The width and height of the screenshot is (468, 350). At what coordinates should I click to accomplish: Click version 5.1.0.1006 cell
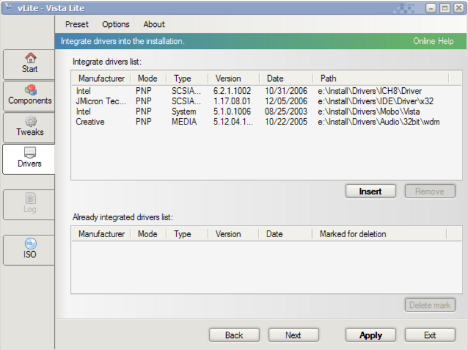[x=232, y=112]
